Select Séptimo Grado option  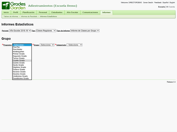click(19, 67)
